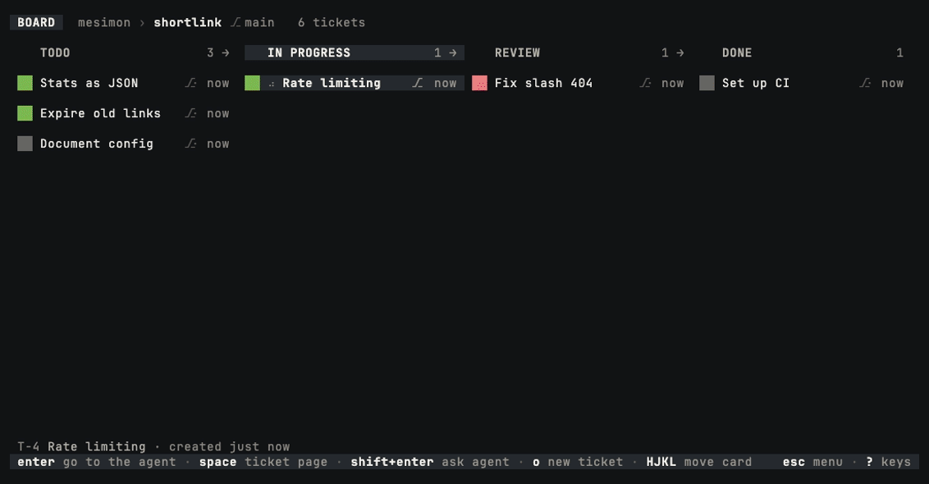Click the arrow in the TODO column header
This screenshot has height=484, width=929.
click(226, 53)
